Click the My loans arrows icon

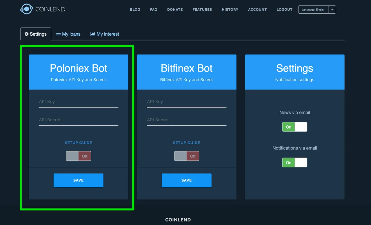[x=59, y=34]
